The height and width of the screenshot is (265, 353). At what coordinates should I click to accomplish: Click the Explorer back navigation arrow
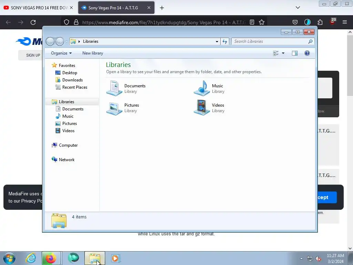50,41
